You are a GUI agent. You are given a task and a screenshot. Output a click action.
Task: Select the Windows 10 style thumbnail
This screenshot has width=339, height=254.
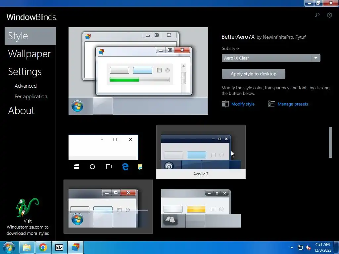(105, 152)
